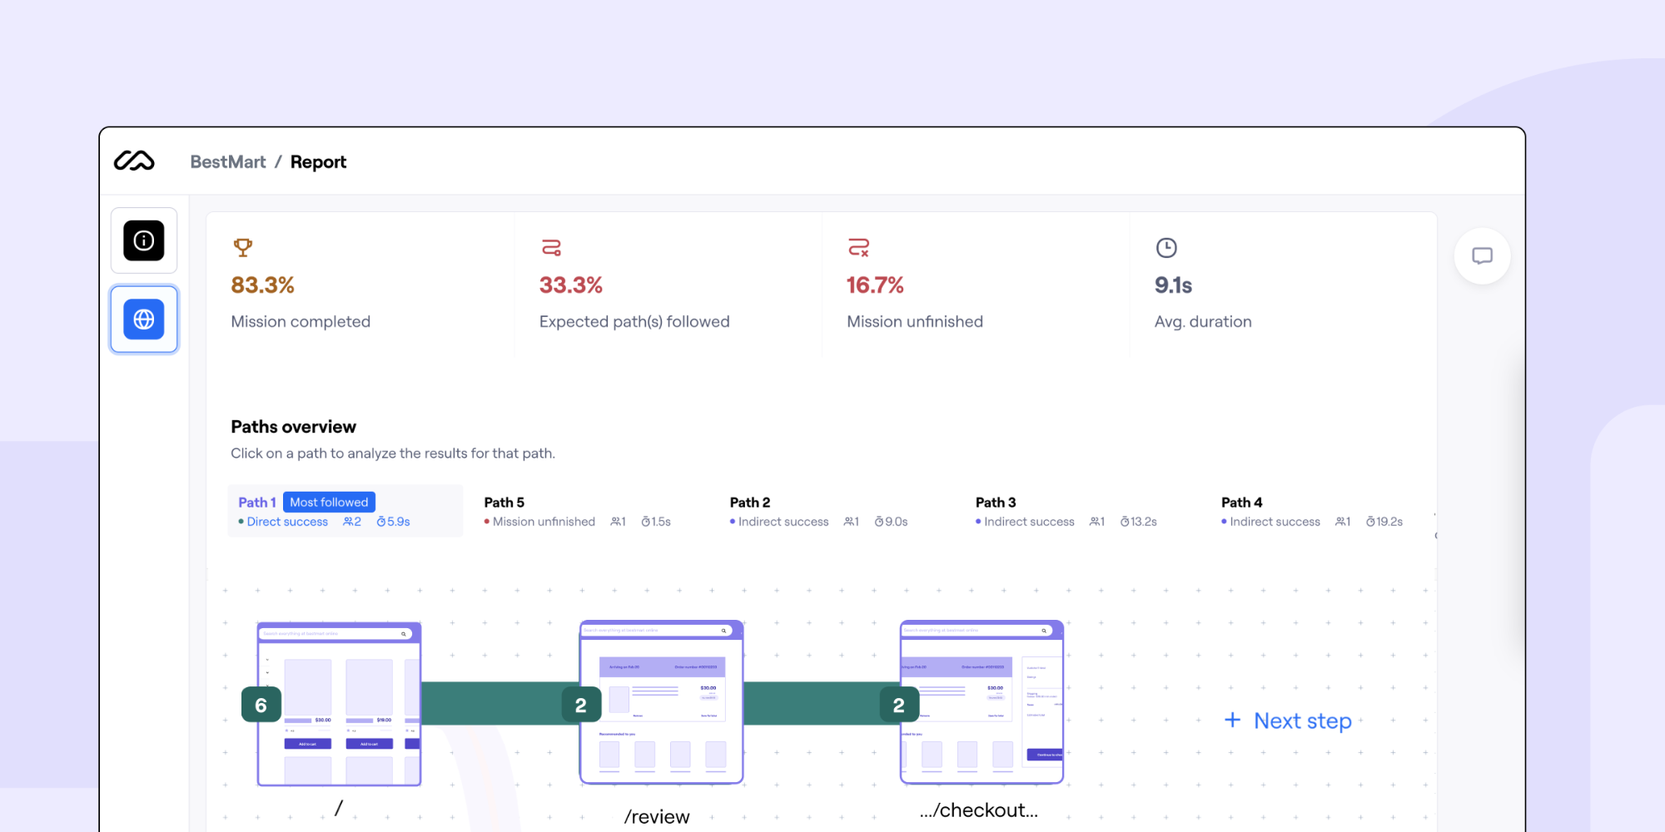
Task: Click the 16.7% Mission unfinished value
Action: click(875, 285)
